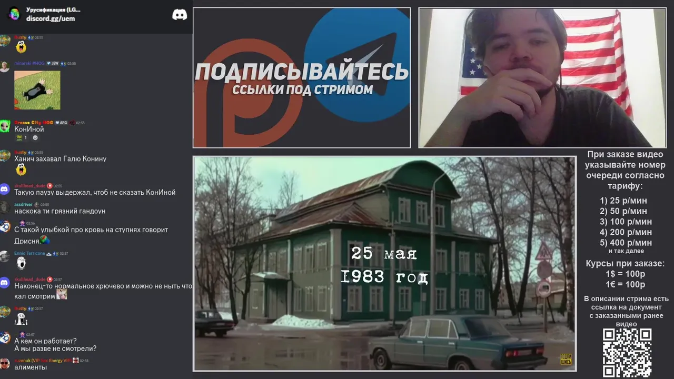Image resolution: width=674 pixels, height=379 pixels.
Task: Click message "алименты"
Action: (31, 367)
